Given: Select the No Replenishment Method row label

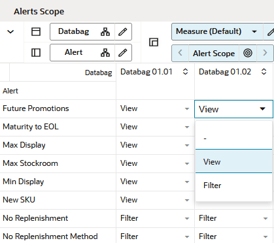Looking at the screenshot, I should [50, 236].
